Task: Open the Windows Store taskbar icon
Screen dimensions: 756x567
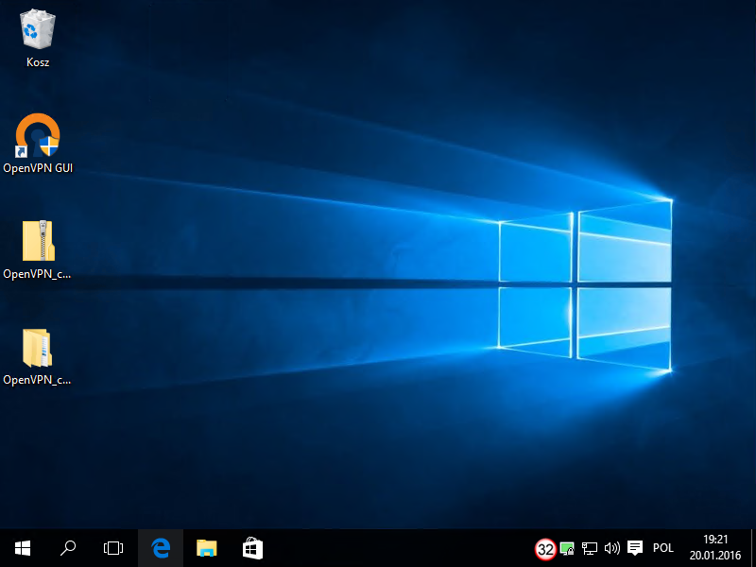Action: point(252,548)
